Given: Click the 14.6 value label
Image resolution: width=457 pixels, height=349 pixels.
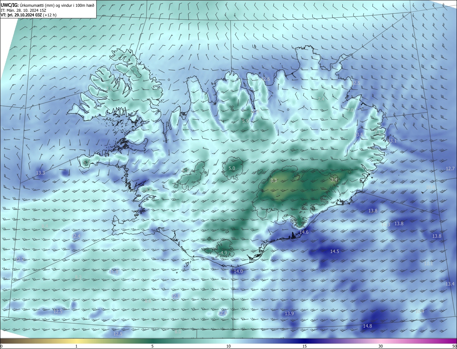Looking at the screenshot, I should coord(304,232).
